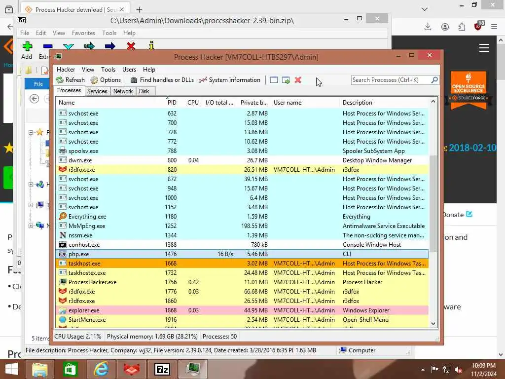Viewport: 505px width, 379px height.
Task: Click the find window and thread icon
Action: 286,80
